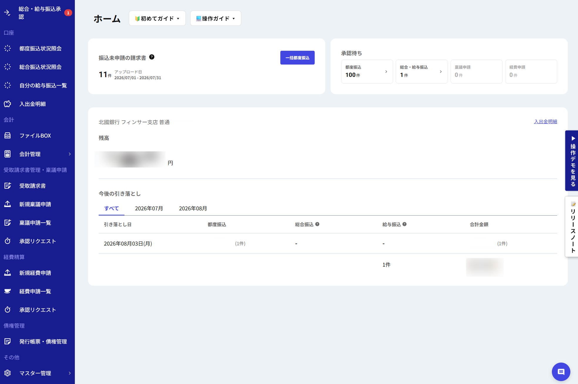
Task: Click the 稟議申請一覧 list icon
Action: [7, 223]
